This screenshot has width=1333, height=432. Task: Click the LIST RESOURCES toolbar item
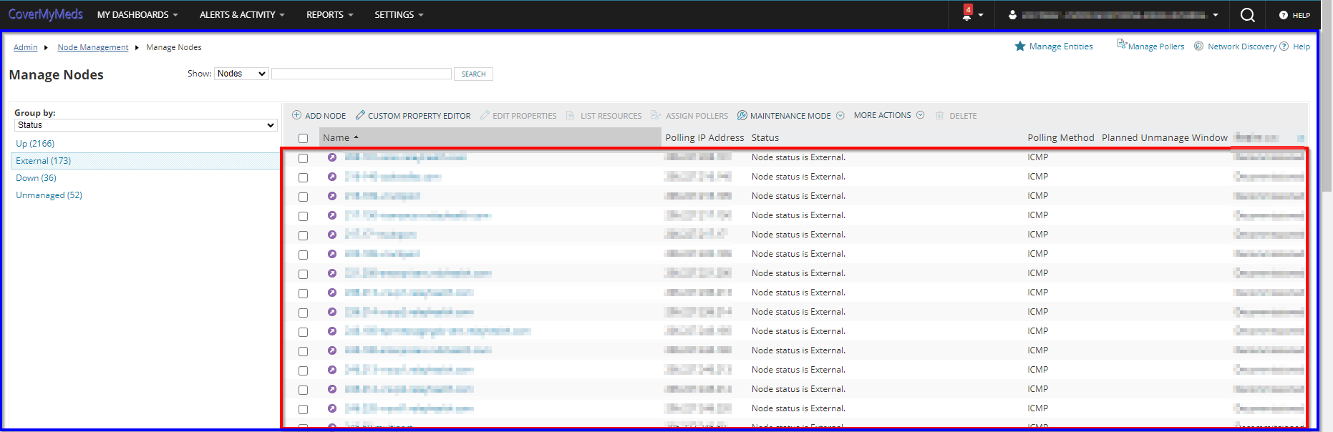coord(604,115)
